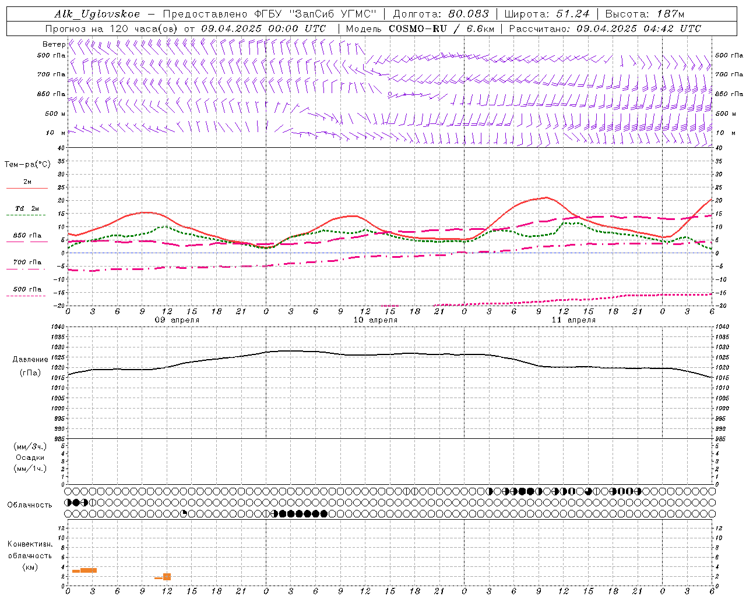Click the orange convective block at hour 12, 09 April

tap(167, 577)
